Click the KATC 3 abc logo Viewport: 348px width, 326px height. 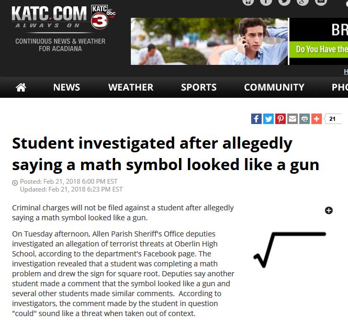click(x=103, y=17)
